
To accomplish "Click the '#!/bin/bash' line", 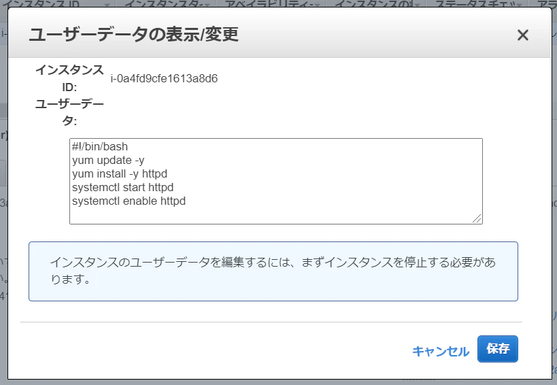I will [x=100, y=146].
